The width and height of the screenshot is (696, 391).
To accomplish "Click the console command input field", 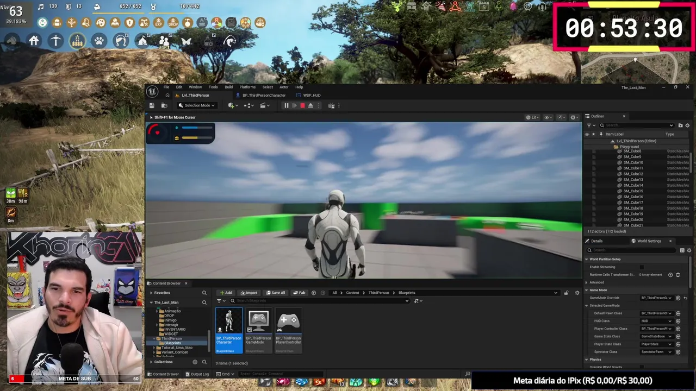I will click(280, 374).
